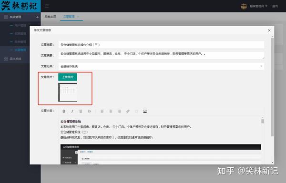Toggle italic formatting in article editor
The height and width of the screenshot is (183, 286).
pos(72,111)
